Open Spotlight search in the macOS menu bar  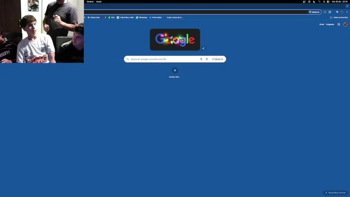[x=324, y=2]
